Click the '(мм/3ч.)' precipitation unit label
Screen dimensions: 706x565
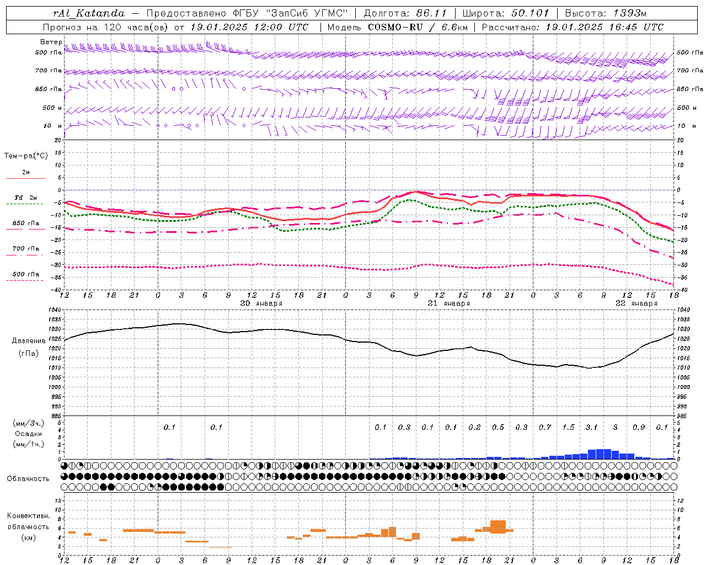click(29, 424)
